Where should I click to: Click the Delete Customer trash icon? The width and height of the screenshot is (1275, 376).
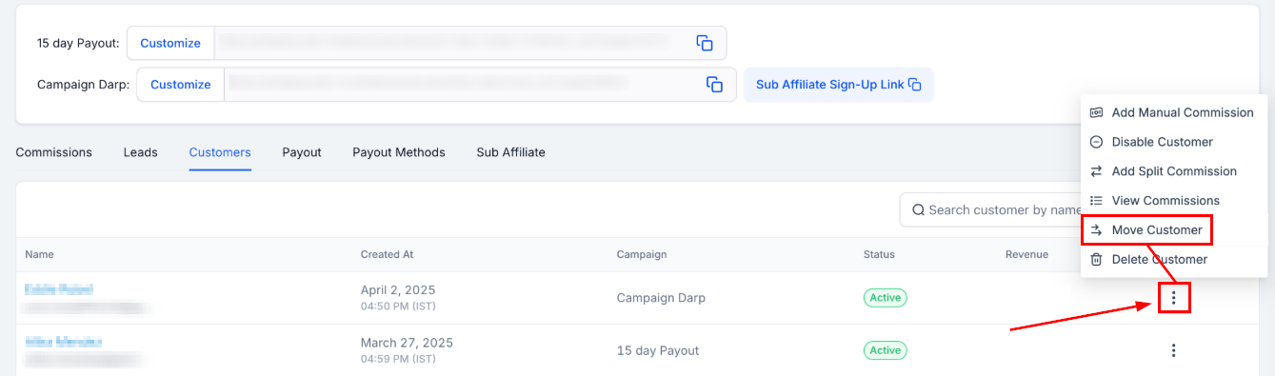[1096, 259]
